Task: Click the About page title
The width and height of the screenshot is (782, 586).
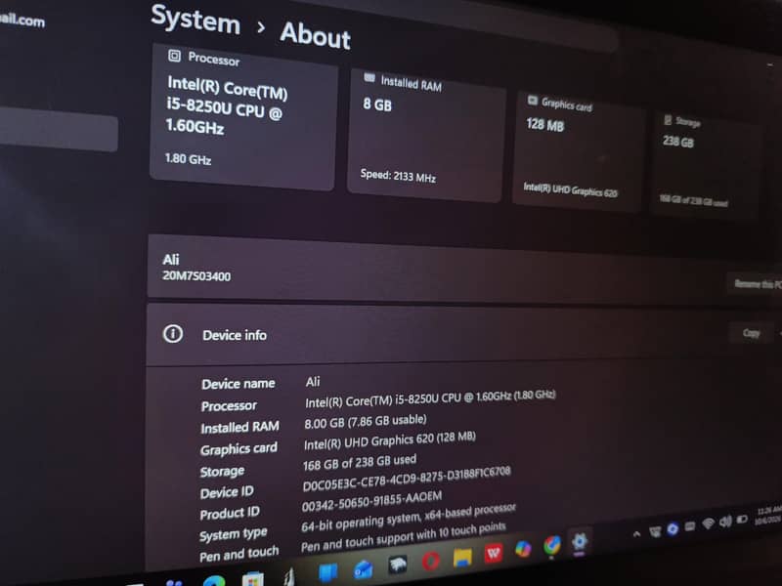Action: (x=315, y=35)
